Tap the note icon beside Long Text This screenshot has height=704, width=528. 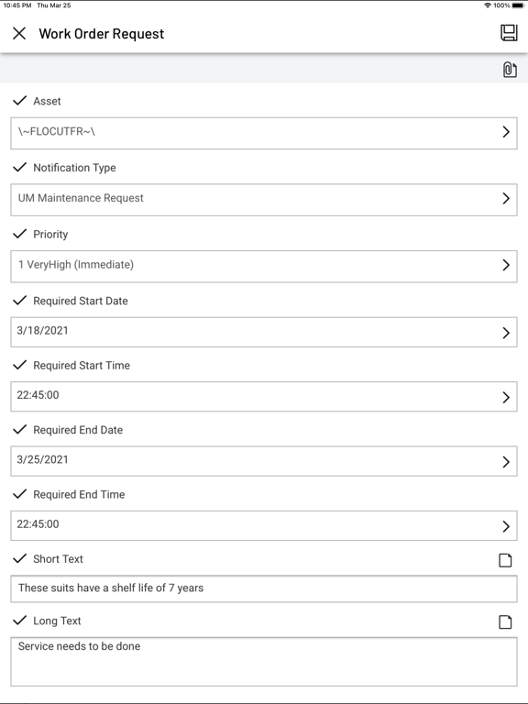click(505, 621)
